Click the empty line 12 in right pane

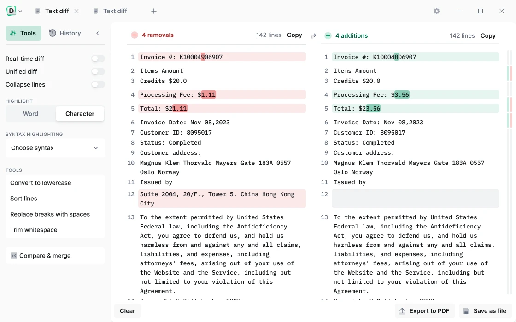click(415, 199)
